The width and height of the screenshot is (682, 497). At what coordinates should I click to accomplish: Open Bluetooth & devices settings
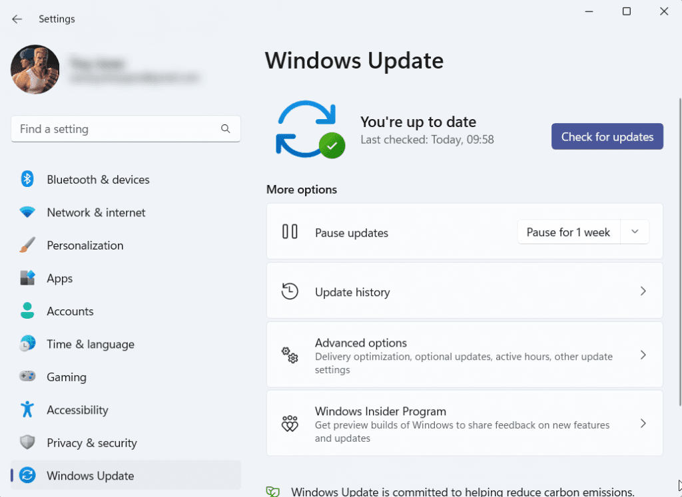[x=99, y=180]
